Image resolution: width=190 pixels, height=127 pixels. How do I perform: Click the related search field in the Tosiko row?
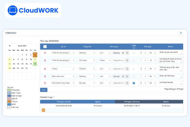click(119, 69)
